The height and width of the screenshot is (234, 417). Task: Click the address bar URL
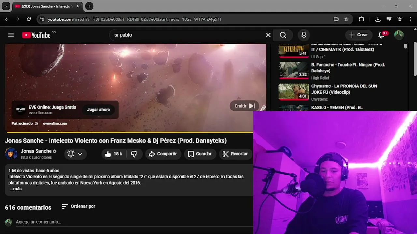click(x=134, y=19)
